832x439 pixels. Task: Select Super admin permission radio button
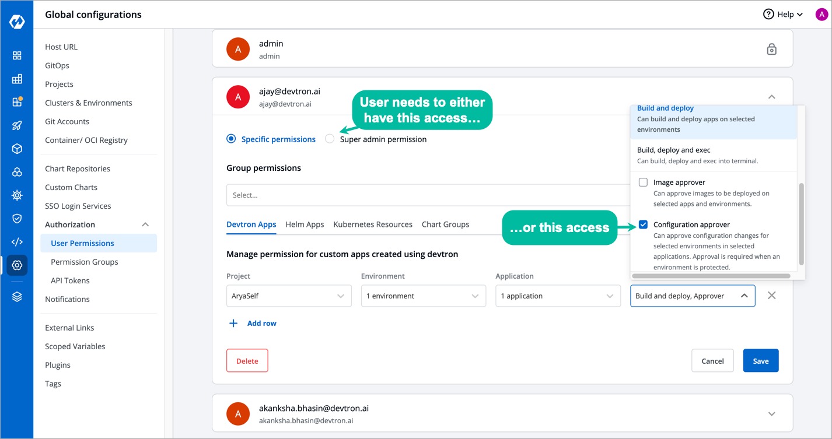(x=330, y=139)
